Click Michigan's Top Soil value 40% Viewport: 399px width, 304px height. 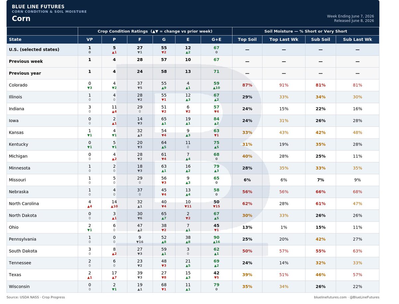[x=247, y=156]
